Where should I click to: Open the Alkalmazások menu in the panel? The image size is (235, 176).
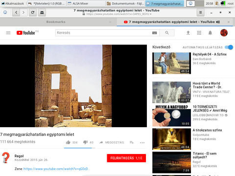pos(13,3)
